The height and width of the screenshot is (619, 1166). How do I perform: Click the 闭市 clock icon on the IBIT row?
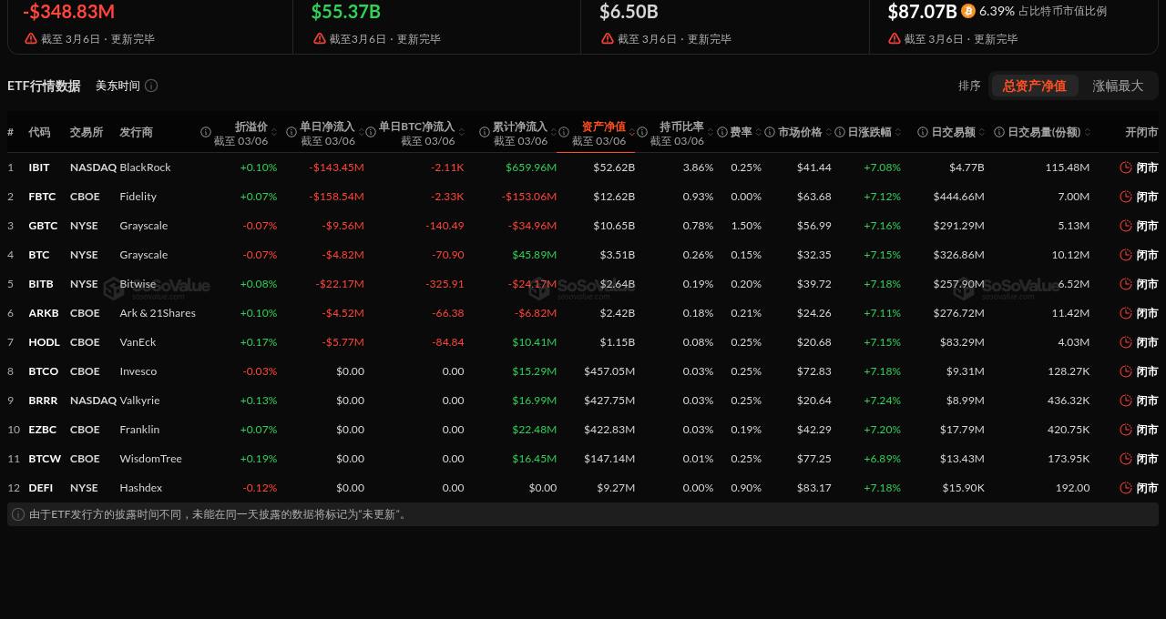coord(1127,167)
